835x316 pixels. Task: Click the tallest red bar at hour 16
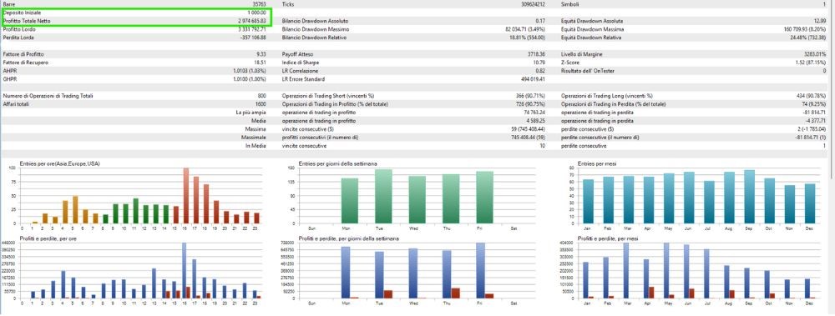(186, 196)
